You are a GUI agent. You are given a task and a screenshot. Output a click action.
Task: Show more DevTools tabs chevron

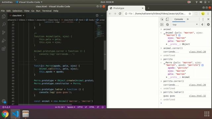(x=188, y=19)
